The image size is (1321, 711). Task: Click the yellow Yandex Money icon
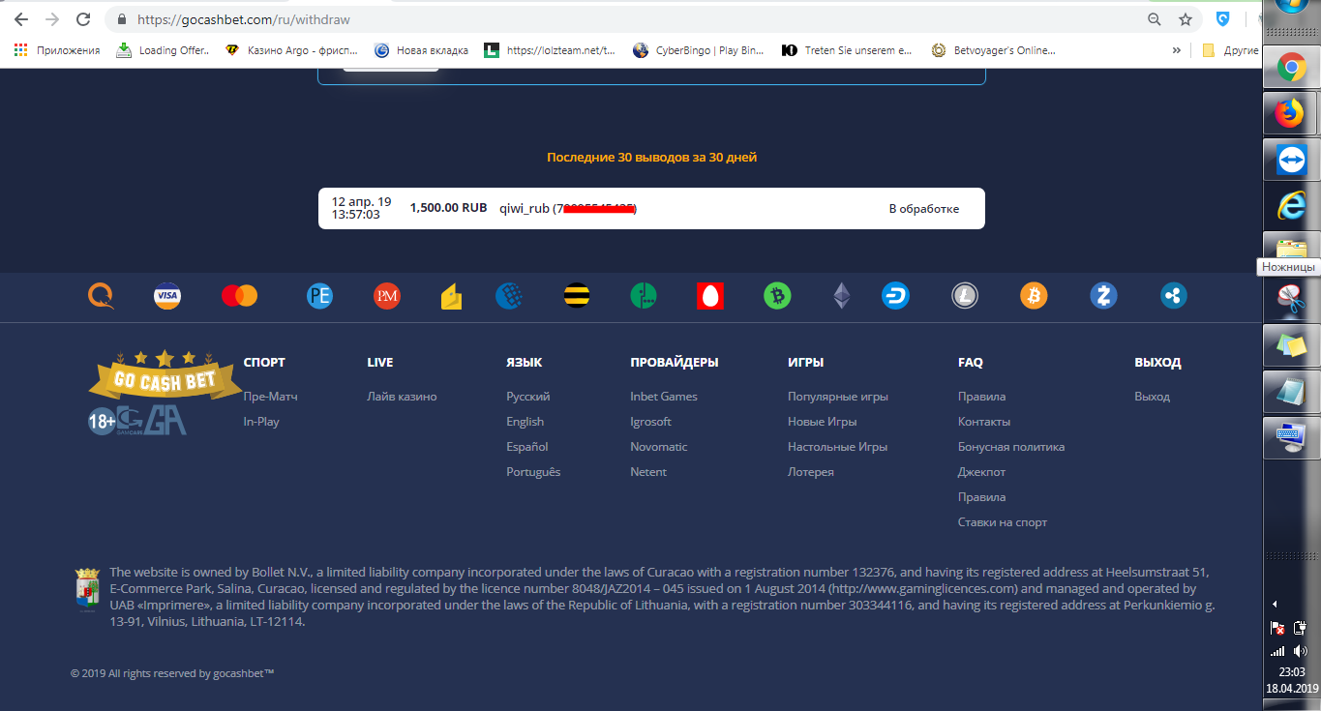point(451,296)
